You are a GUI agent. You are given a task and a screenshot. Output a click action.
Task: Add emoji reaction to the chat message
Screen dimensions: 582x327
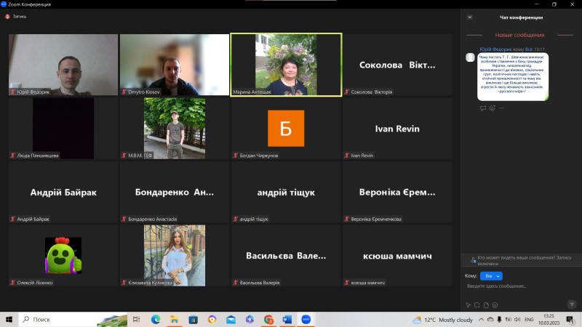click(x=493, y=108)
